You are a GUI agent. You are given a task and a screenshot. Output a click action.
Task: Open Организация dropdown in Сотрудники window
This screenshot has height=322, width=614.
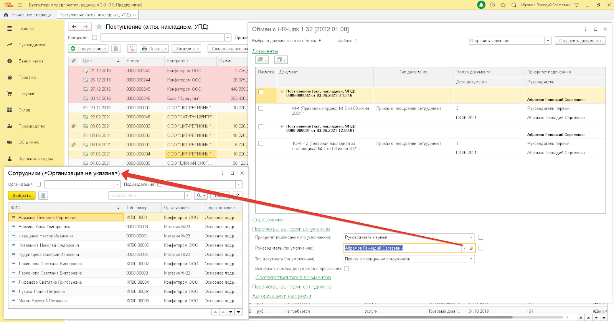pyautogui.click(x=117, y=185)
